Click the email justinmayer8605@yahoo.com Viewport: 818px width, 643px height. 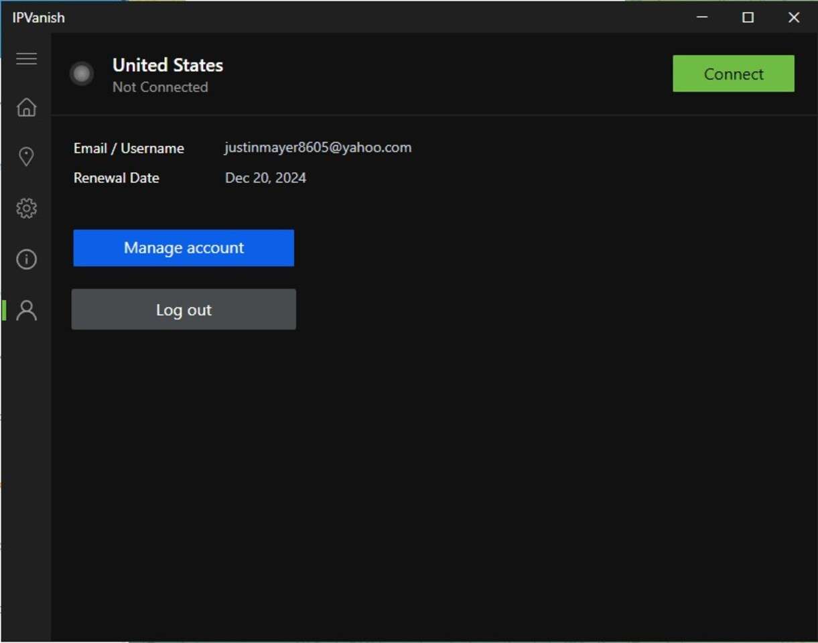click(318, 147)
